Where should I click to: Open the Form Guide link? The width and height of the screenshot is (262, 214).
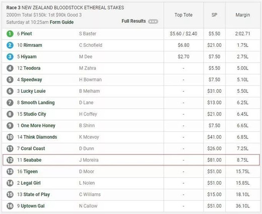point(61,22)
